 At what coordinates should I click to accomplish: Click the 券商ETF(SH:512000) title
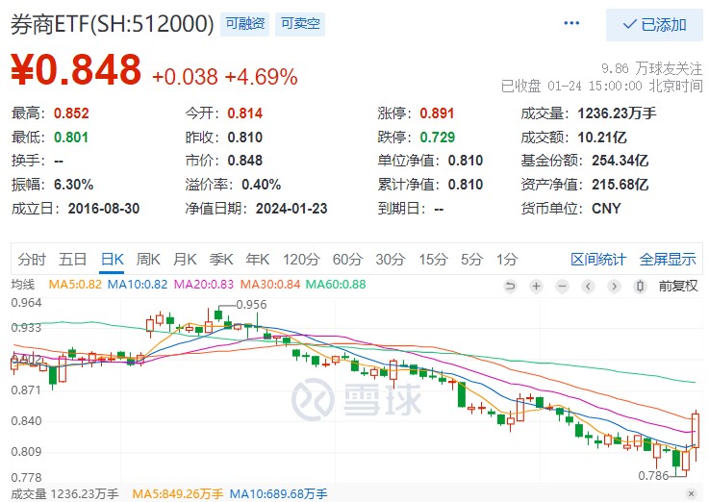[x=113, y=24]
